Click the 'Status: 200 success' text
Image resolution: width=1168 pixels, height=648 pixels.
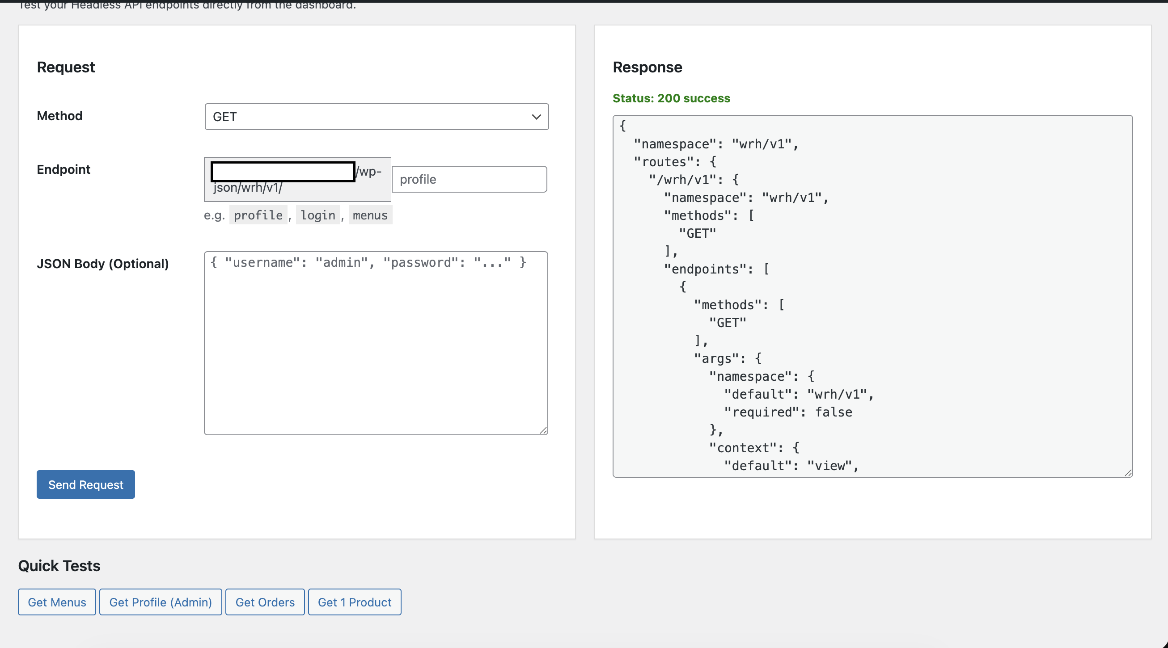point(671,98)
